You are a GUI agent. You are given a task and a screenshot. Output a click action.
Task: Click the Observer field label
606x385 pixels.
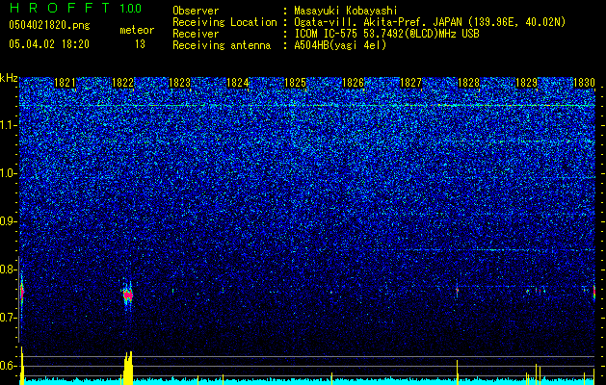[x=196, y=12]
